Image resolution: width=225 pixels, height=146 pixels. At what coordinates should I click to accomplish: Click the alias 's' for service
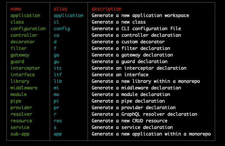[55, 127]
